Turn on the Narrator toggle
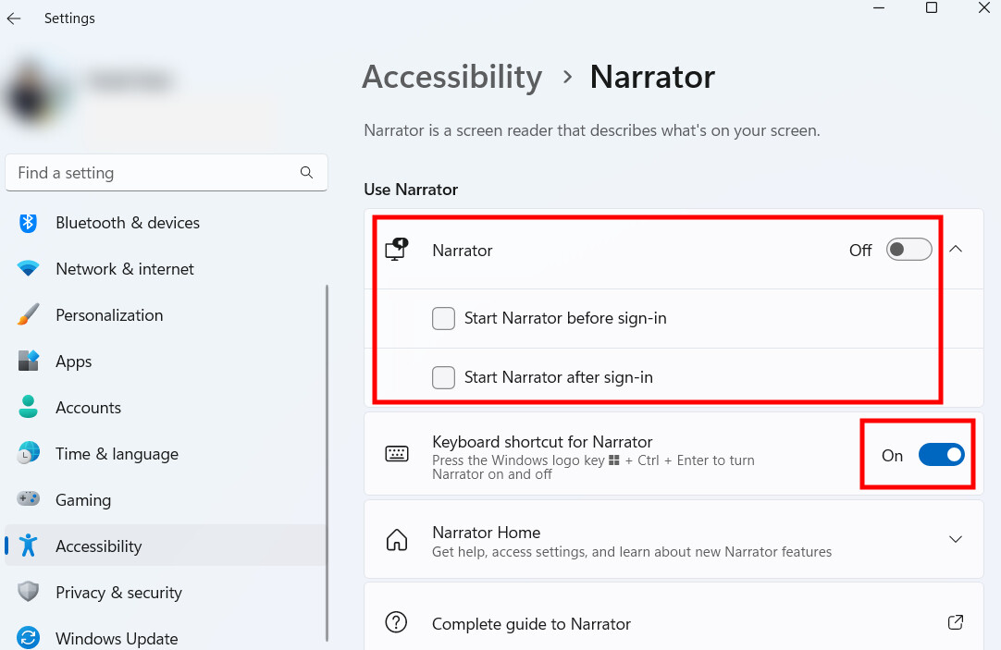The width and height of the screenshot is (1001, 650). coord(908,250)
